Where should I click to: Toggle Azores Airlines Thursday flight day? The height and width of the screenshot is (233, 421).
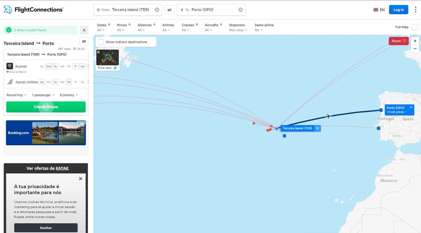pos(69,82)
